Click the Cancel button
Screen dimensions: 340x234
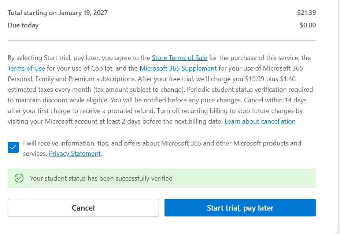tap(83, 208)
